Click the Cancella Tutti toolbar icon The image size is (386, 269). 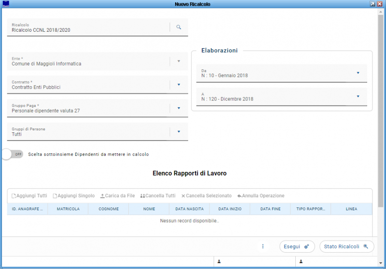coord(142,196)
